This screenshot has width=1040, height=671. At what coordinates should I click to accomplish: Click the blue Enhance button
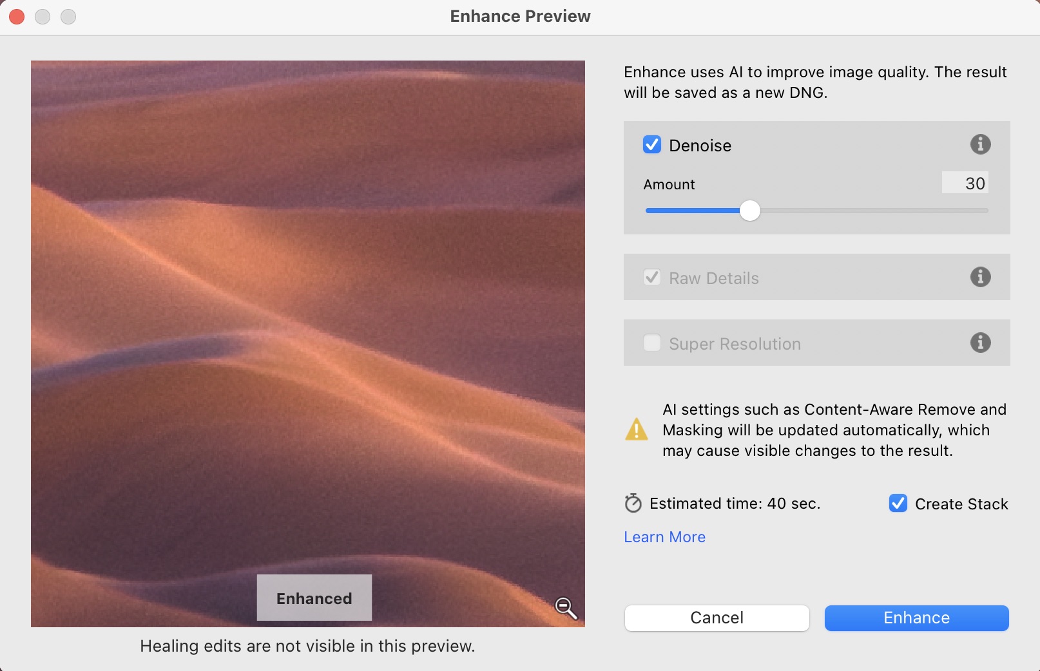pyautogui.click(x=916, y=618)
